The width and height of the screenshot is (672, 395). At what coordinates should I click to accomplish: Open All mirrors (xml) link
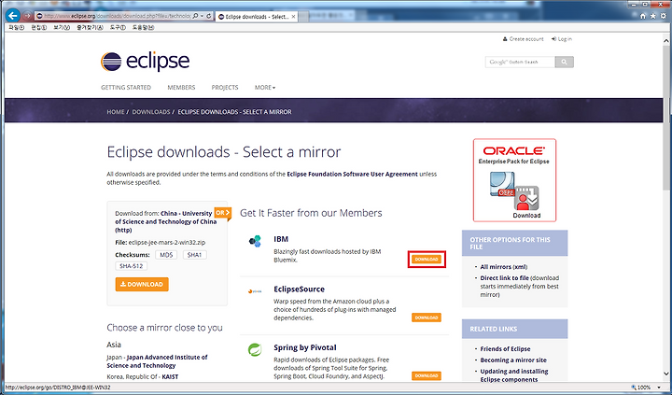tap(504, 267)
